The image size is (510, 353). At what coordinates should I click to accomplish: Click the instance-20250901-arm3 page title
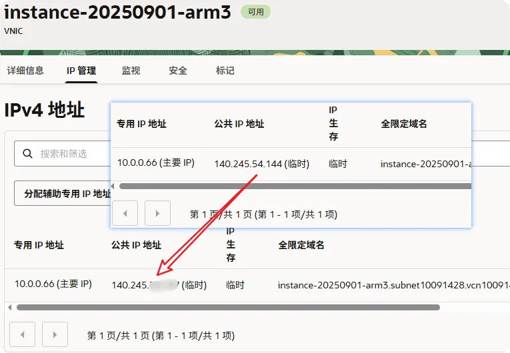117,13
